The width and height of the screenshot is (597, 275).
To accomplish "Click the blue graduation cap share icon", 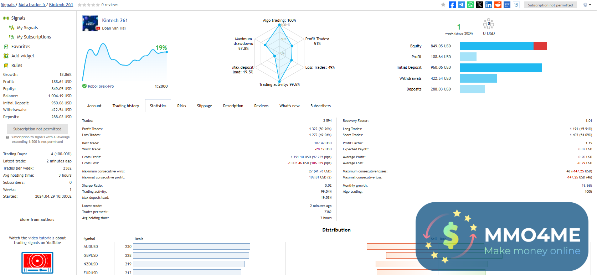I will (x=507, y=5).
